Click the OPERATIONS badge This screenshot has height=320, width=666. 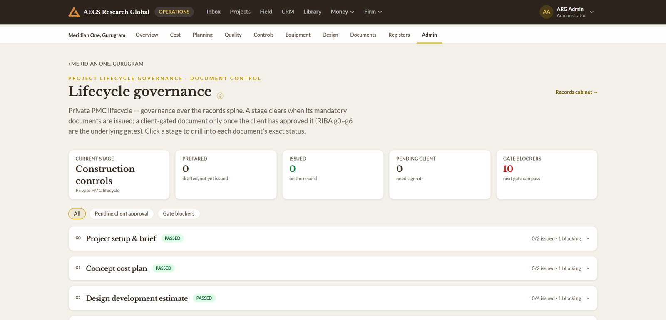174,12
